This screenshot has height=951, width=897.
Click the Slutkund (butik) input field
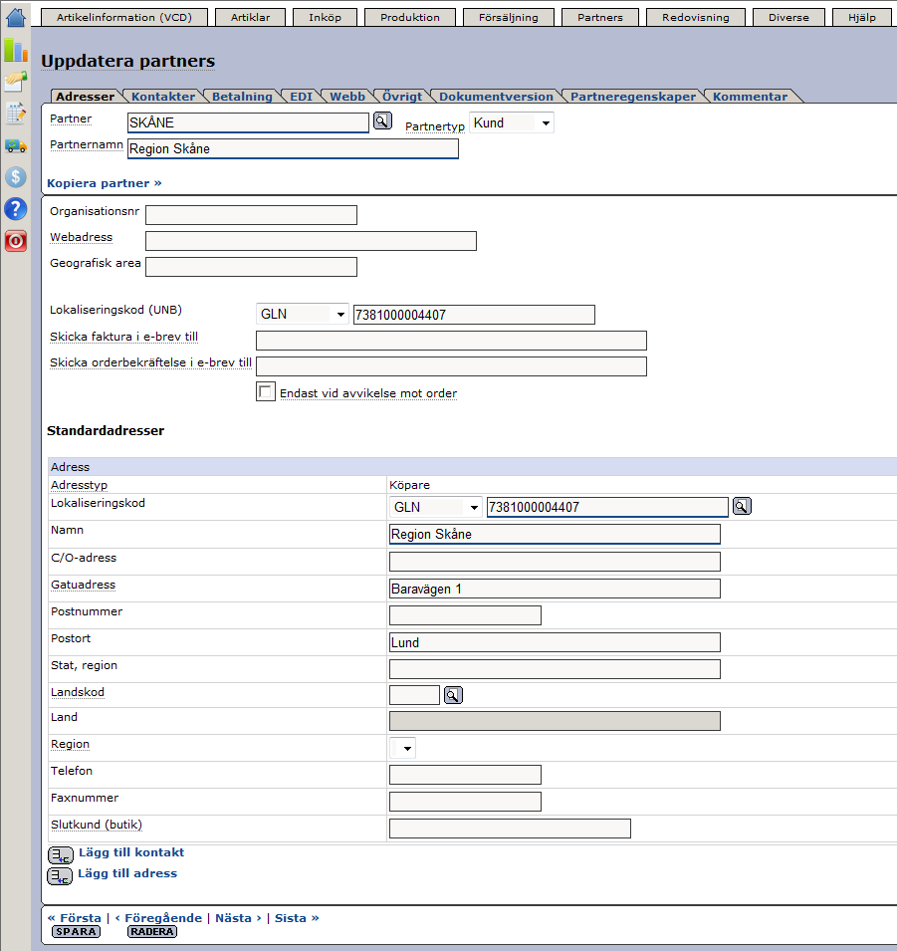510,829
